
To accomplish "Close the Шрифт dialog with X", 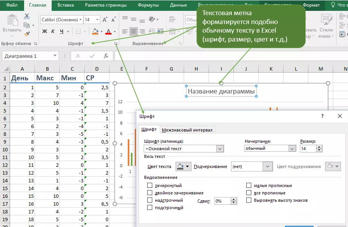I will point(340,116).
